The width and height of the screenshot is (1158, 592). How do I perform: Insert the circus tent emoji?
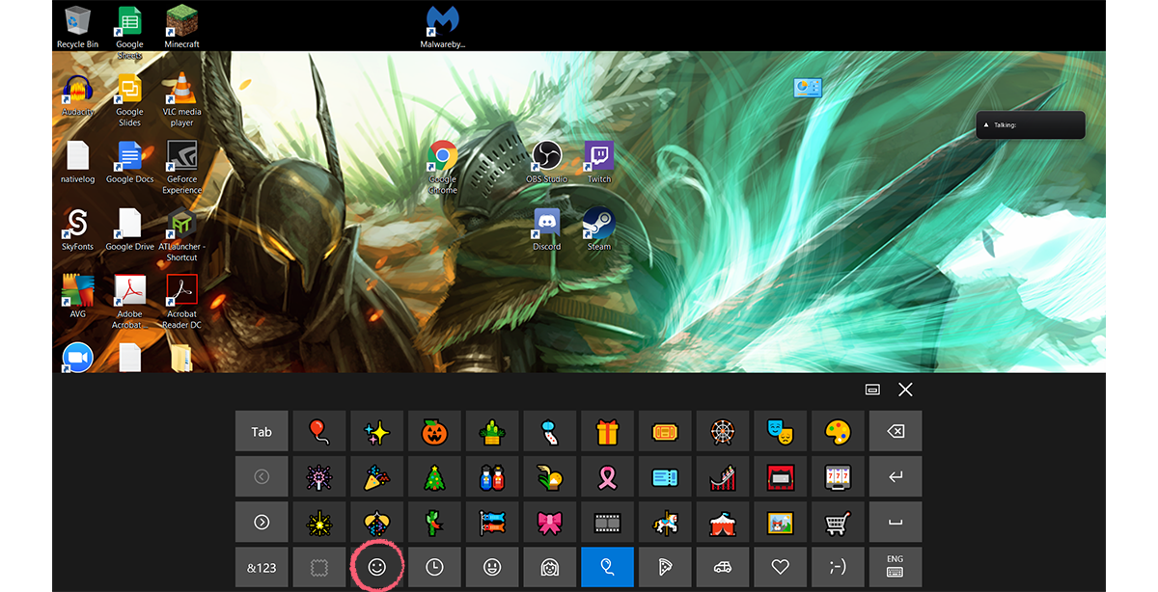pos(723,522)
